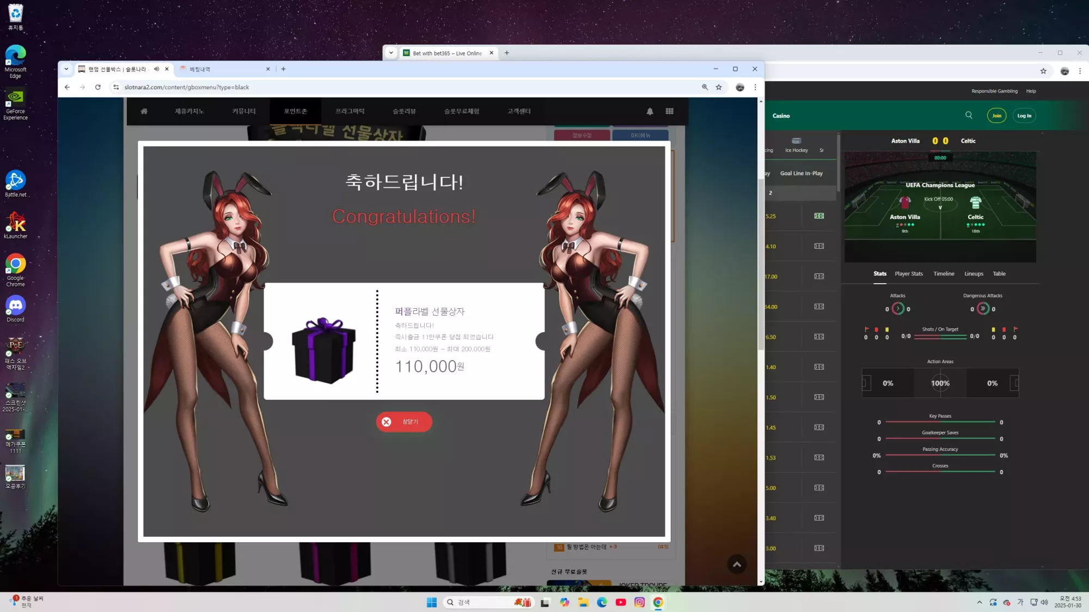1089x612 pixels.
Task: Switch to the Lineups tab
Action: (974, 274)
